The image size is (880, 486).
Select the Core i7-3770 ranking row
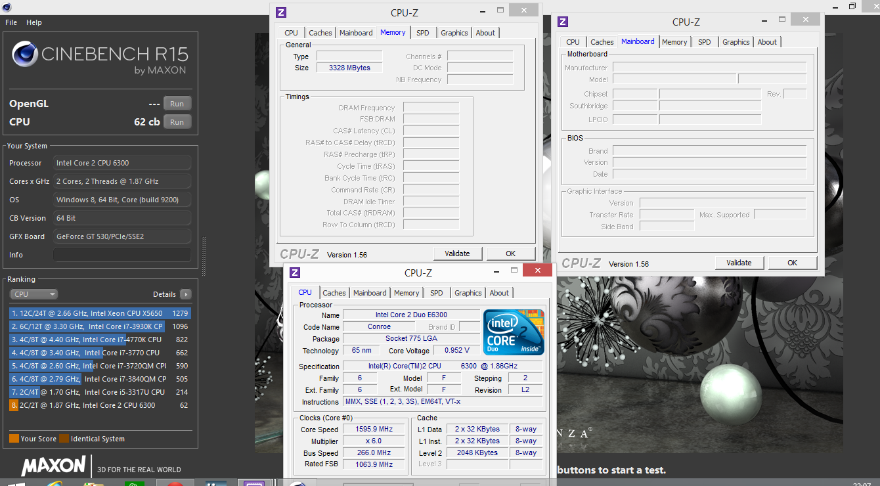100,353
